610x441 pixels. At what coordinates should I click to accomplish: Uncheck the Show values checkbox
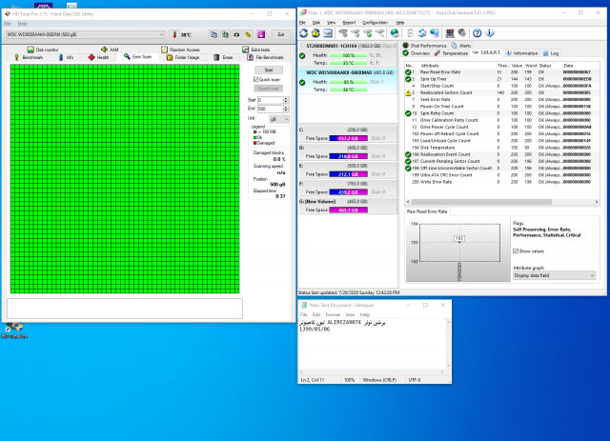[x=516, y=251]
